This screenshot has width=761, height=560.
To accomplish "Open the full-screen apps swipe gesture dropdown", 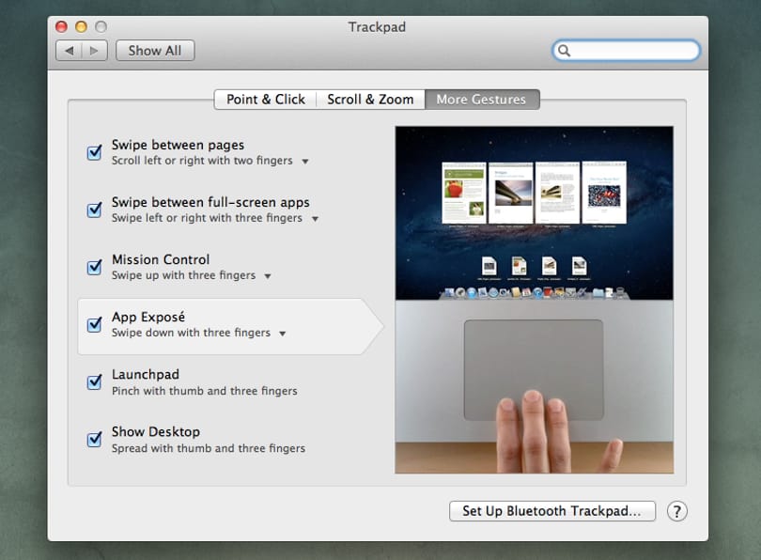I will point(315,219).
